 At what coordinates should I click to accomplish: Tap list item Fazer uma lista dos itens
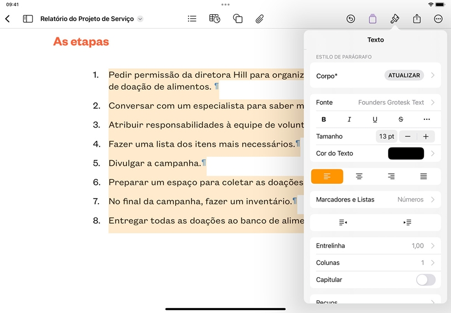click(202, 144)
